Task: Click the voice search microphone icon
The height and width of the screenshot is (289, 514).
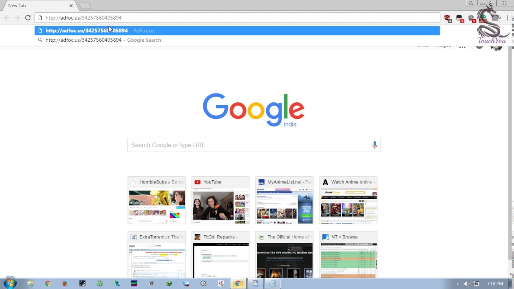Action: click(x=375, y=145)
